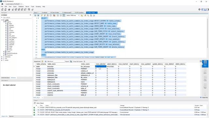Click the Form Editor side panel icon

coord(205,71)
